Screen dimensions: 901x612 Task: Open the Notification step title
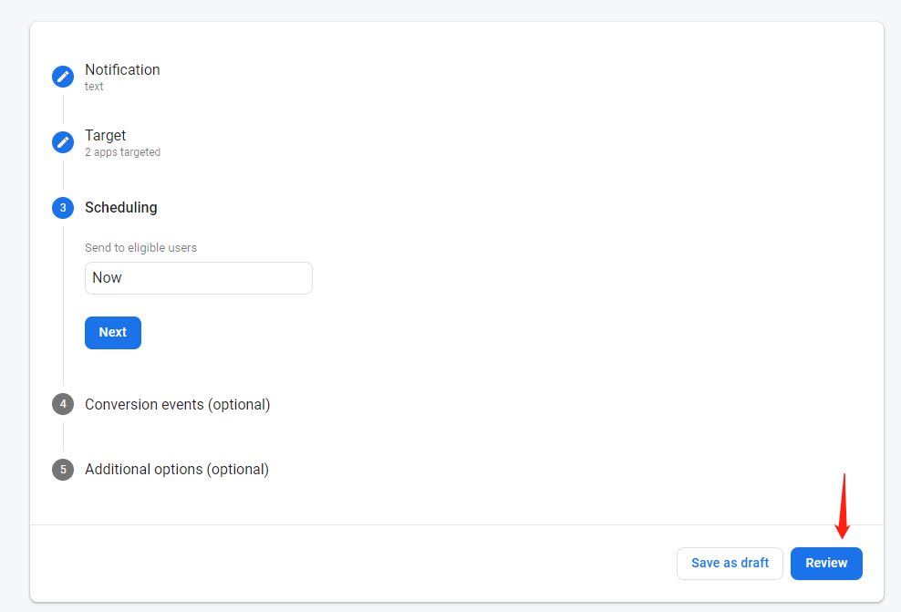[122, 70]
